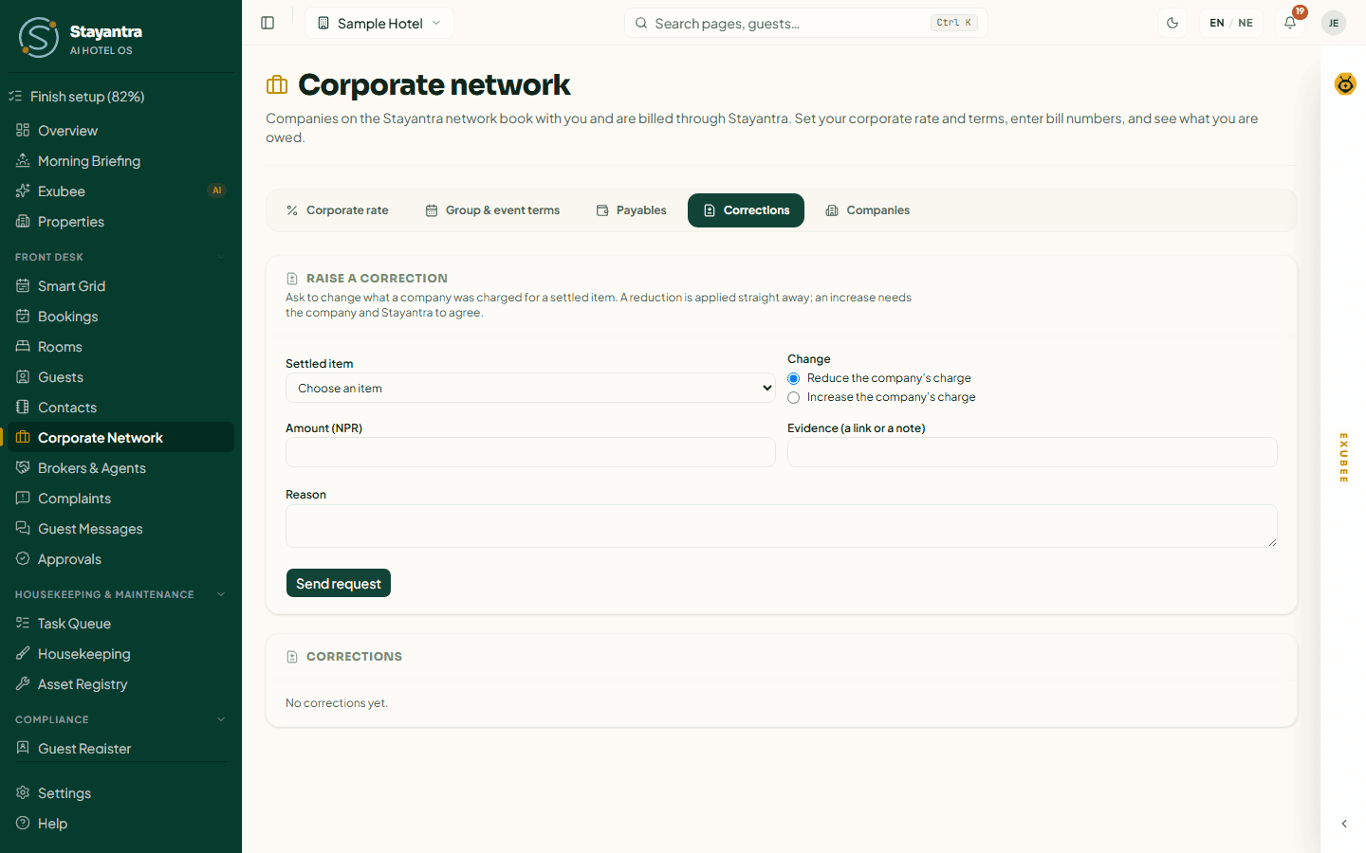Go to Bookings page
Viewport: 1366px width, 853px height.
pos(120,317)
